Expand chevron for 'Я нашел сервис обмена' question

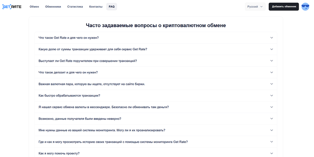(272, 107)
